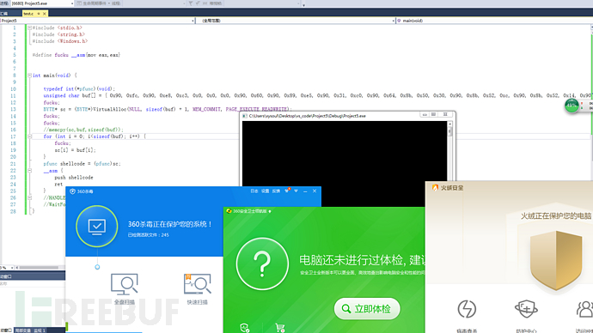This screenshot has height=333, width=593.
Task: Open 360 Antivirus feedback link
Action: pyautogui.click(x=276, y=191)
